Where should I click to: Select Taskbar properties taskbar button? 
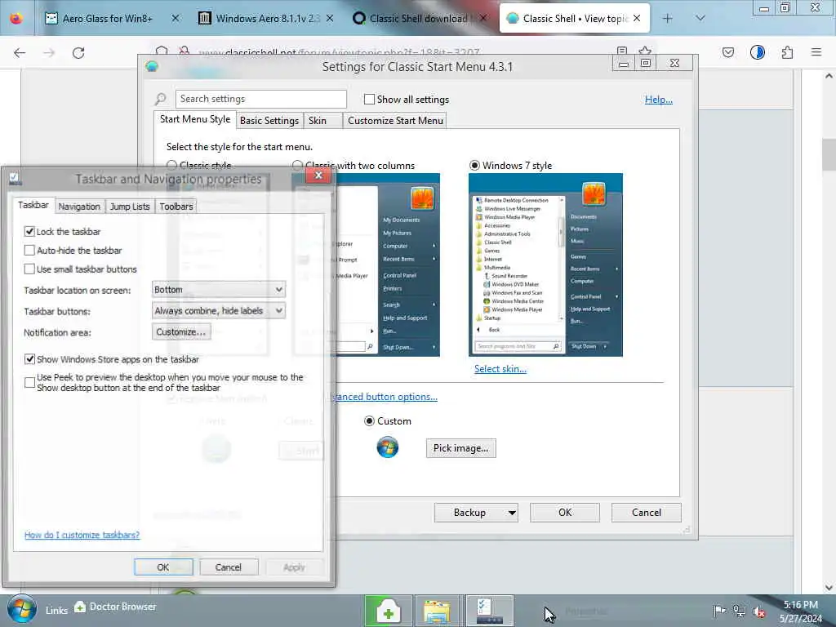click(490, 611)
